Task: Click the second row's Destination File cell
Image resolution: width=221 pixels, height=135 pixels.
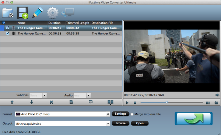Action: 106,34
